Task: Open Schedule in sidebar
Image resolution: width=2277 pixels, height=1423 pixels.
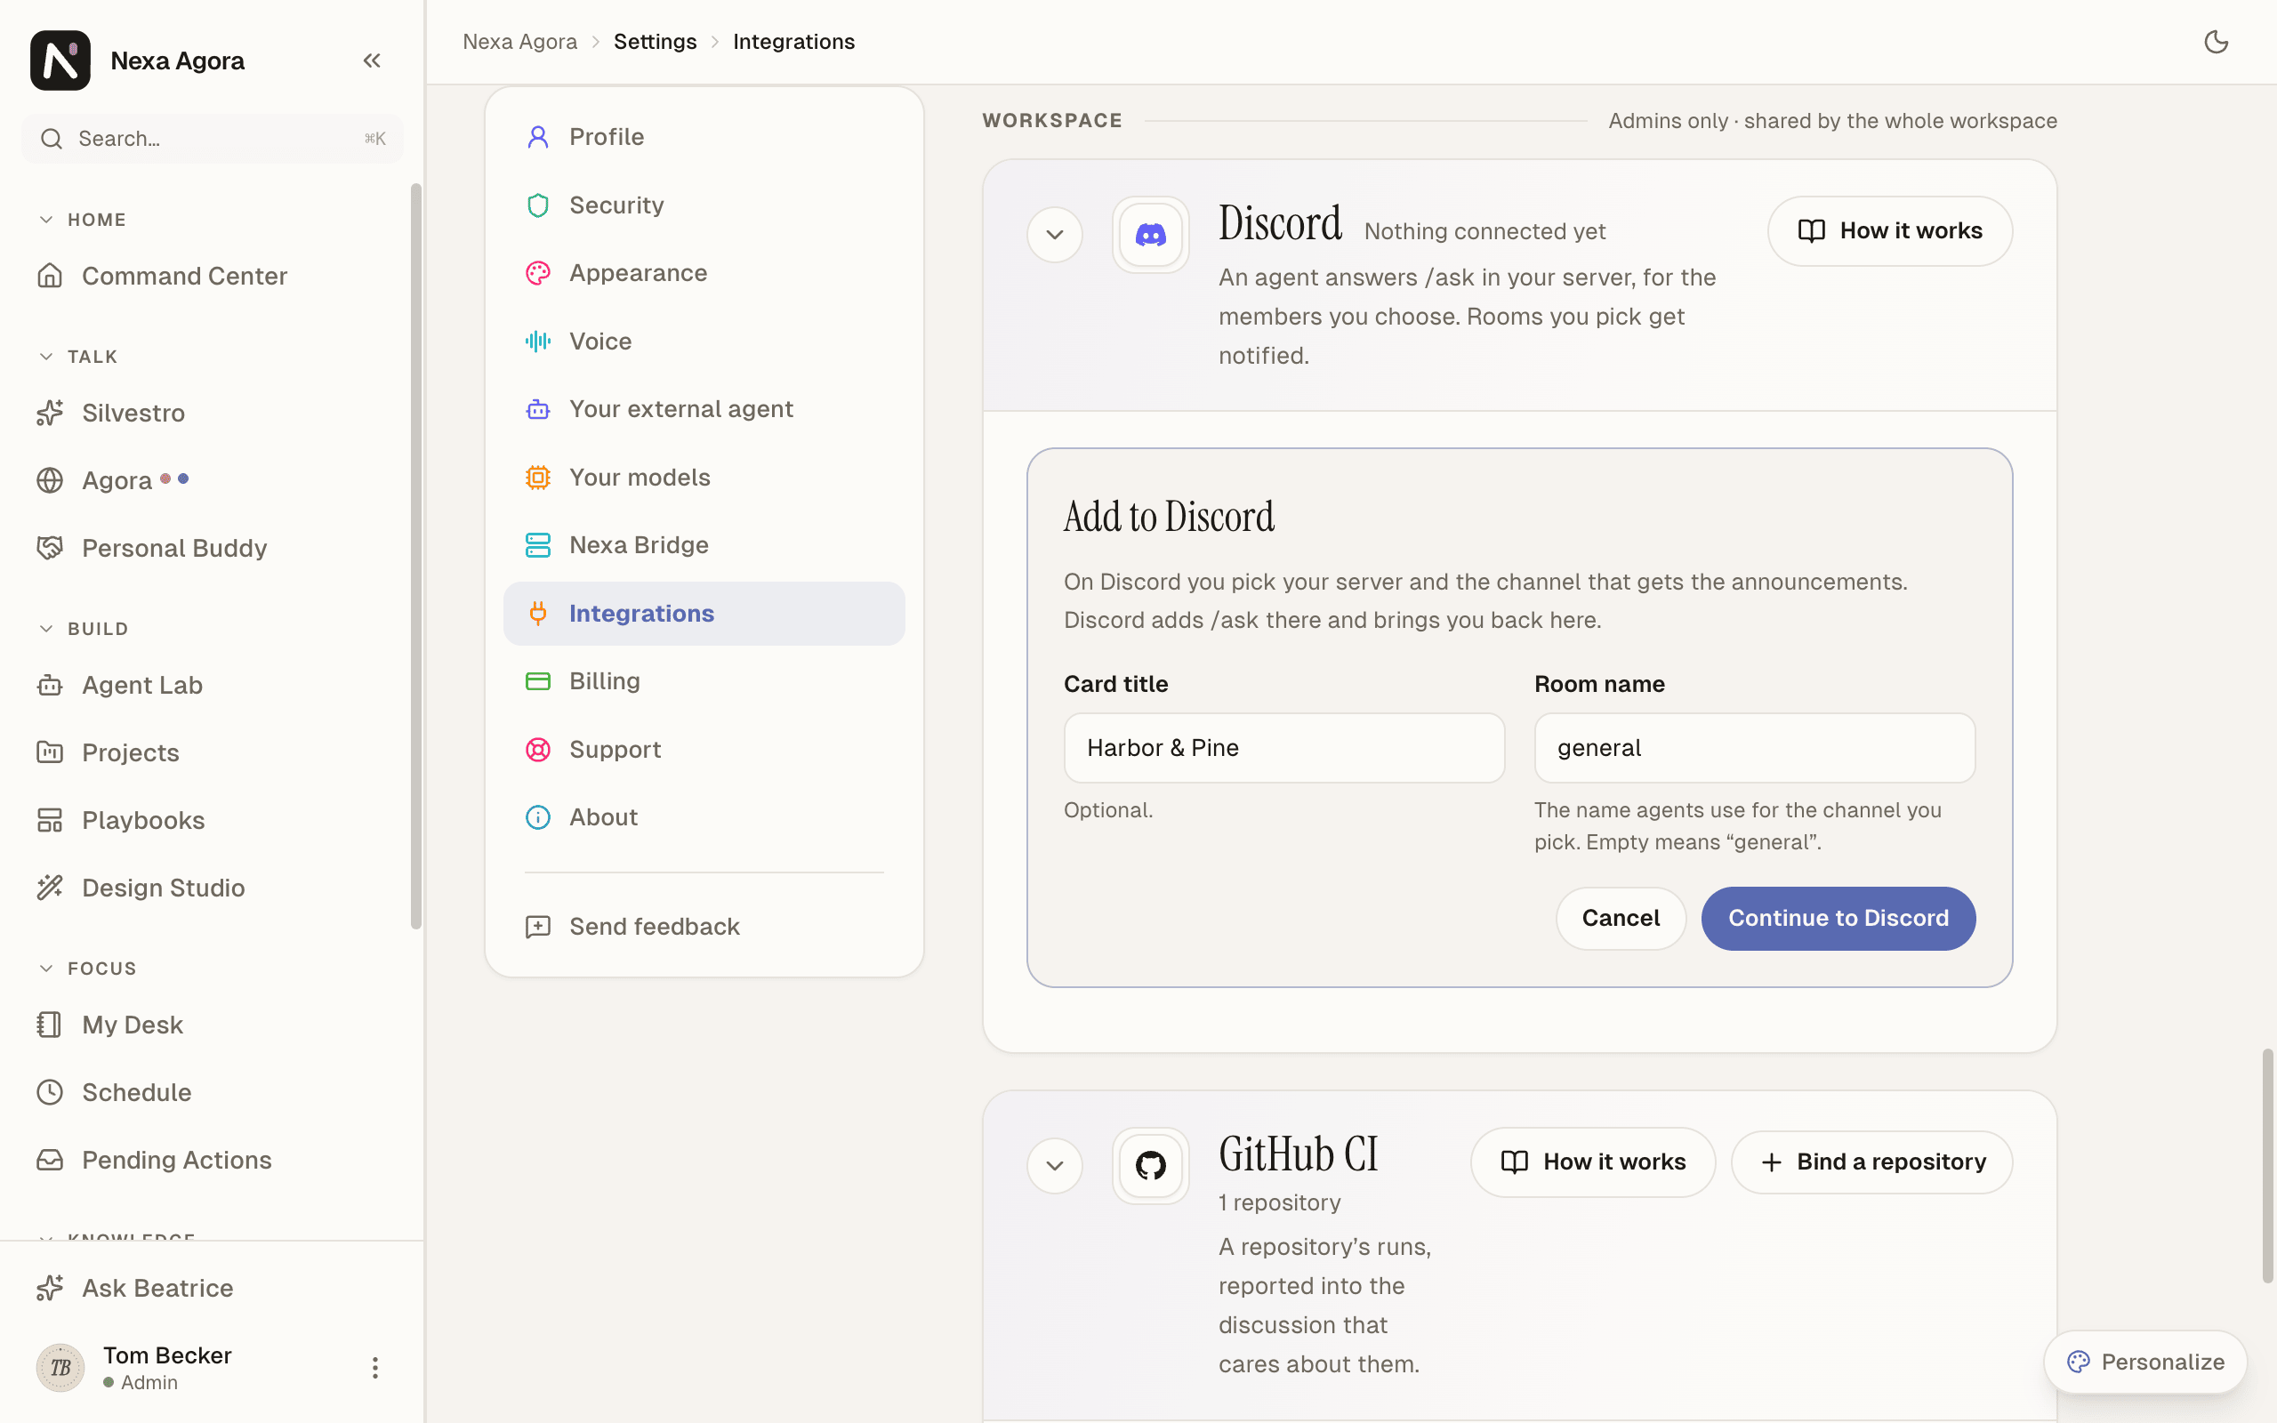Action: coord(212,1092)
